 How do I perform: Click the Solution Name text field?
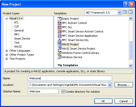[43, 91]
